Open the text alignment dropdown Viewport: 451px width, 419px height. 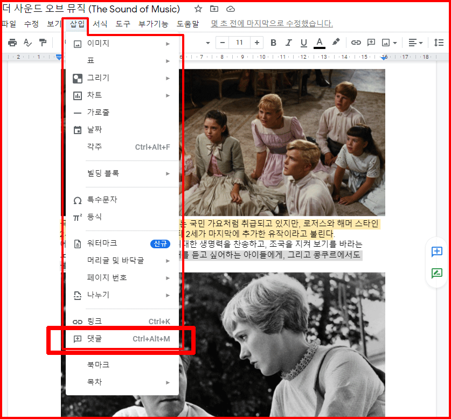tap(415, 43)
